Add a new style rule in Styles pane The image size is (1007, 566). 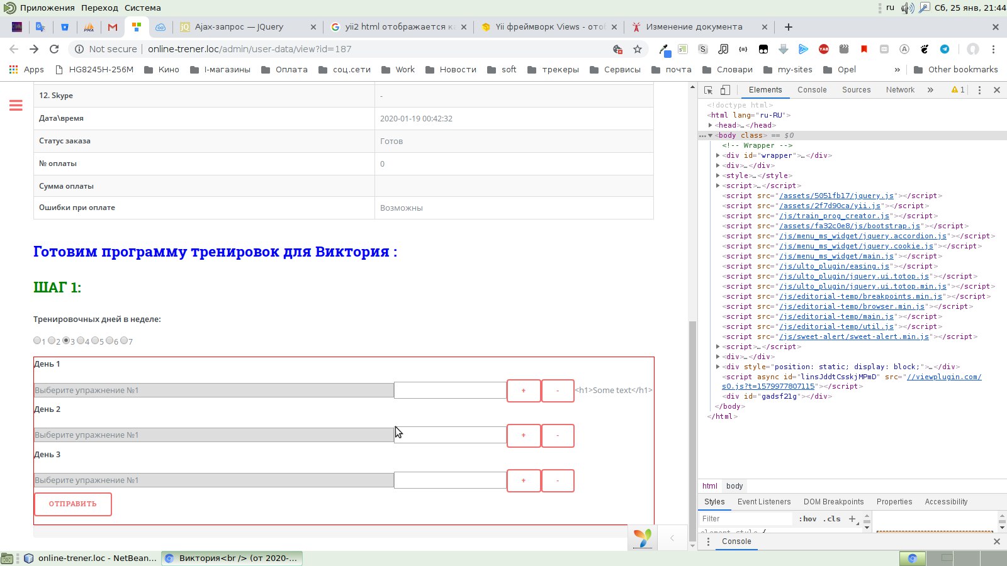point(852,519)
